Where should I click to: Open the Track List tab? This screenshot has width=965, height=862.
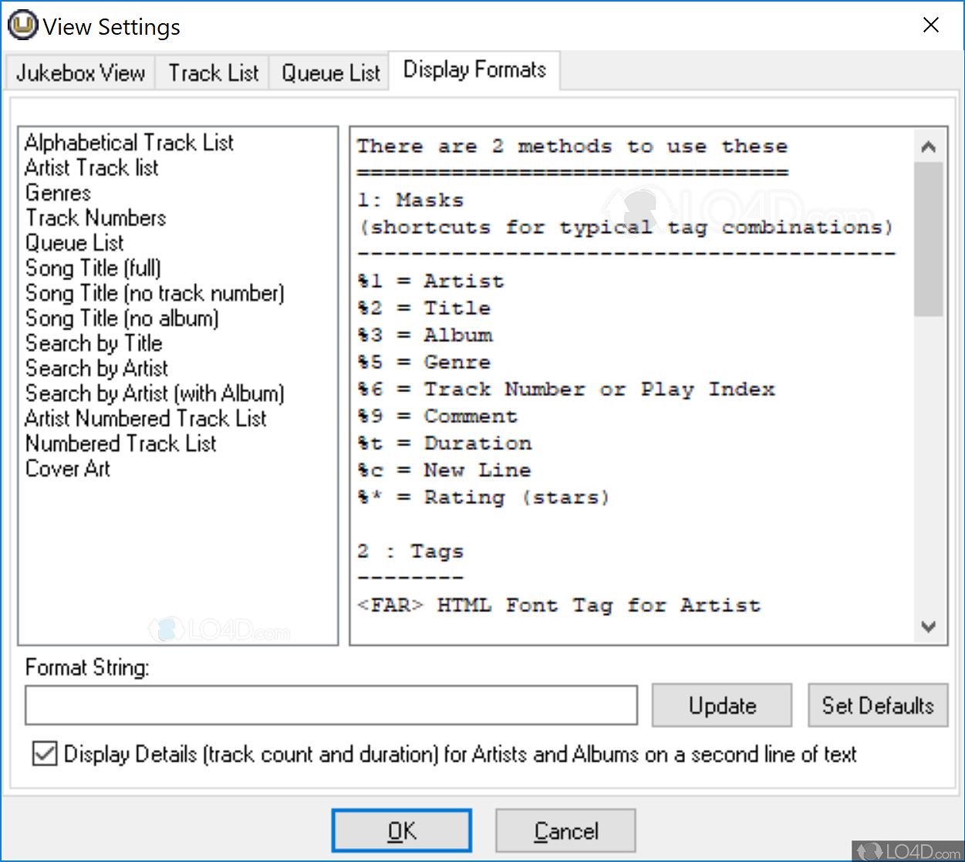pos(212,72)
